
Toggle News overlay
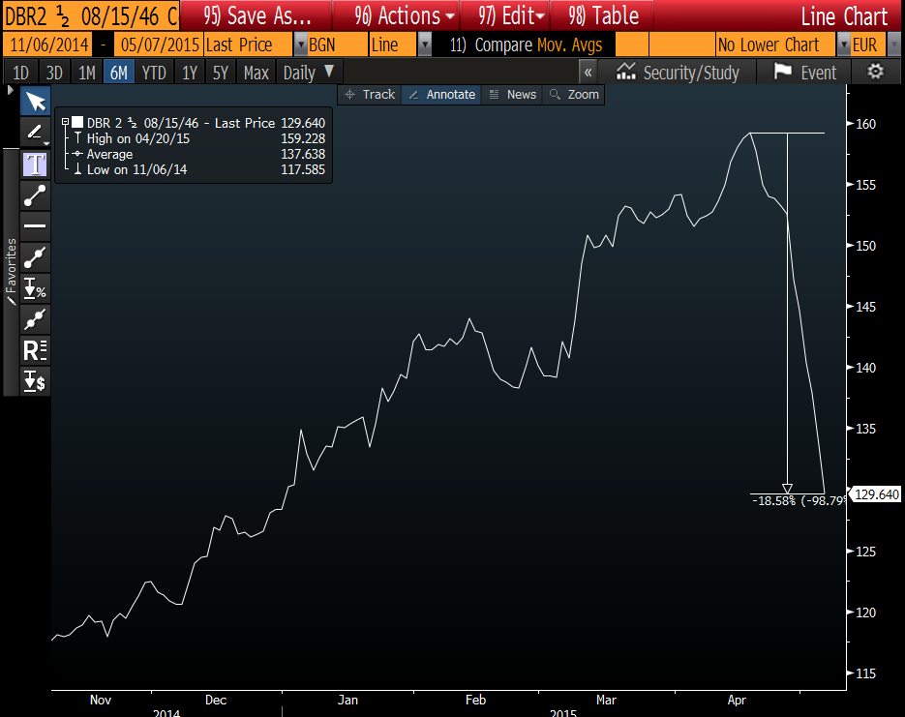512,95
